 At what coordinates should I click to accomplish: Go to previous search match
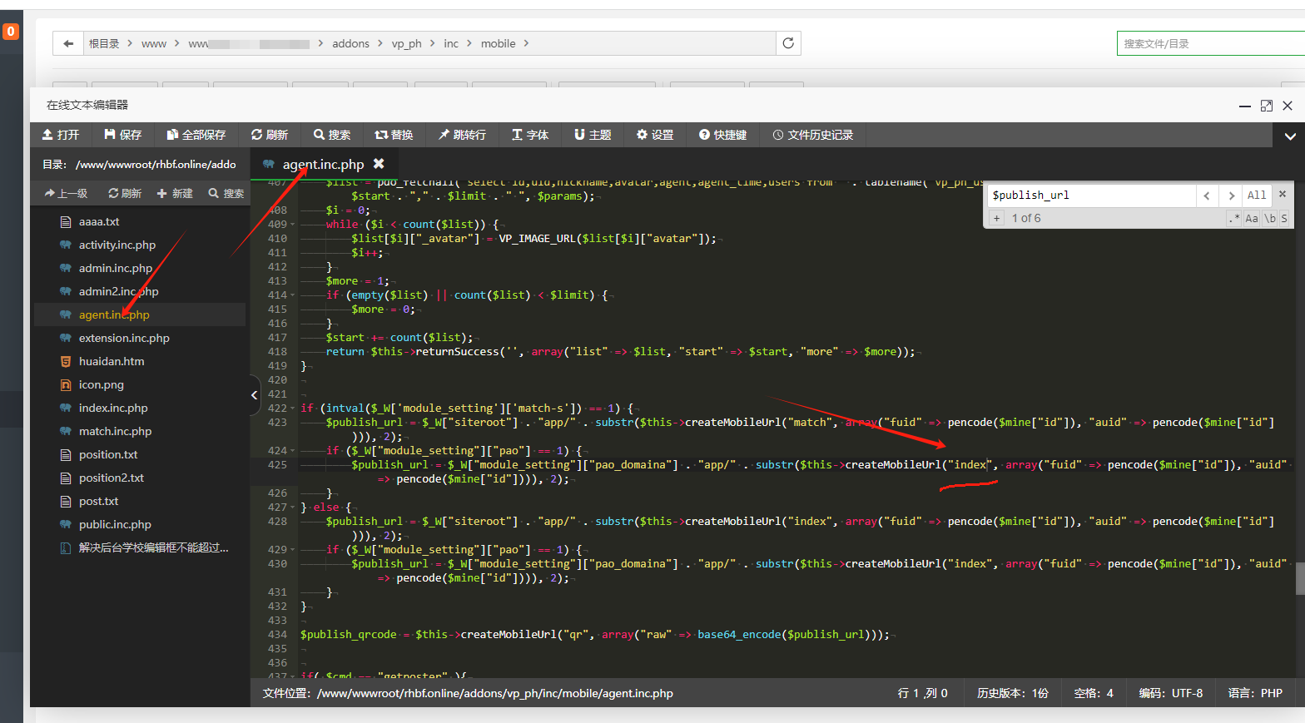point(1207,196)
